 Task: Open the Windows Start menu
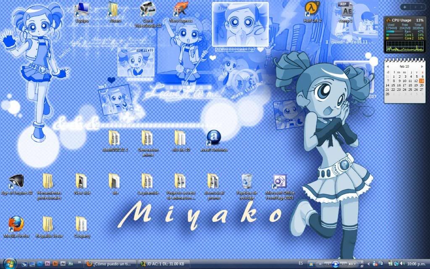10,264
